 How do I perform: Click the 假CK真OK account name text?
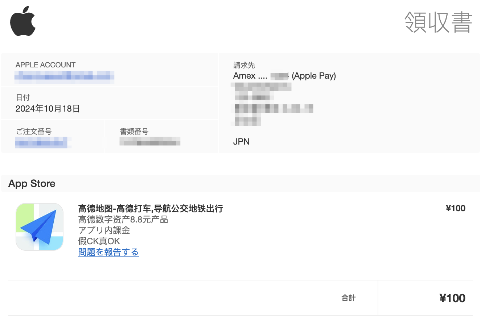pyautogui.click(x=99, y=241)
